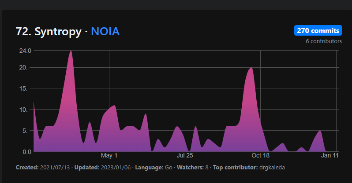Click the Updated date 2023/01/06

click(x=116, y=168)
